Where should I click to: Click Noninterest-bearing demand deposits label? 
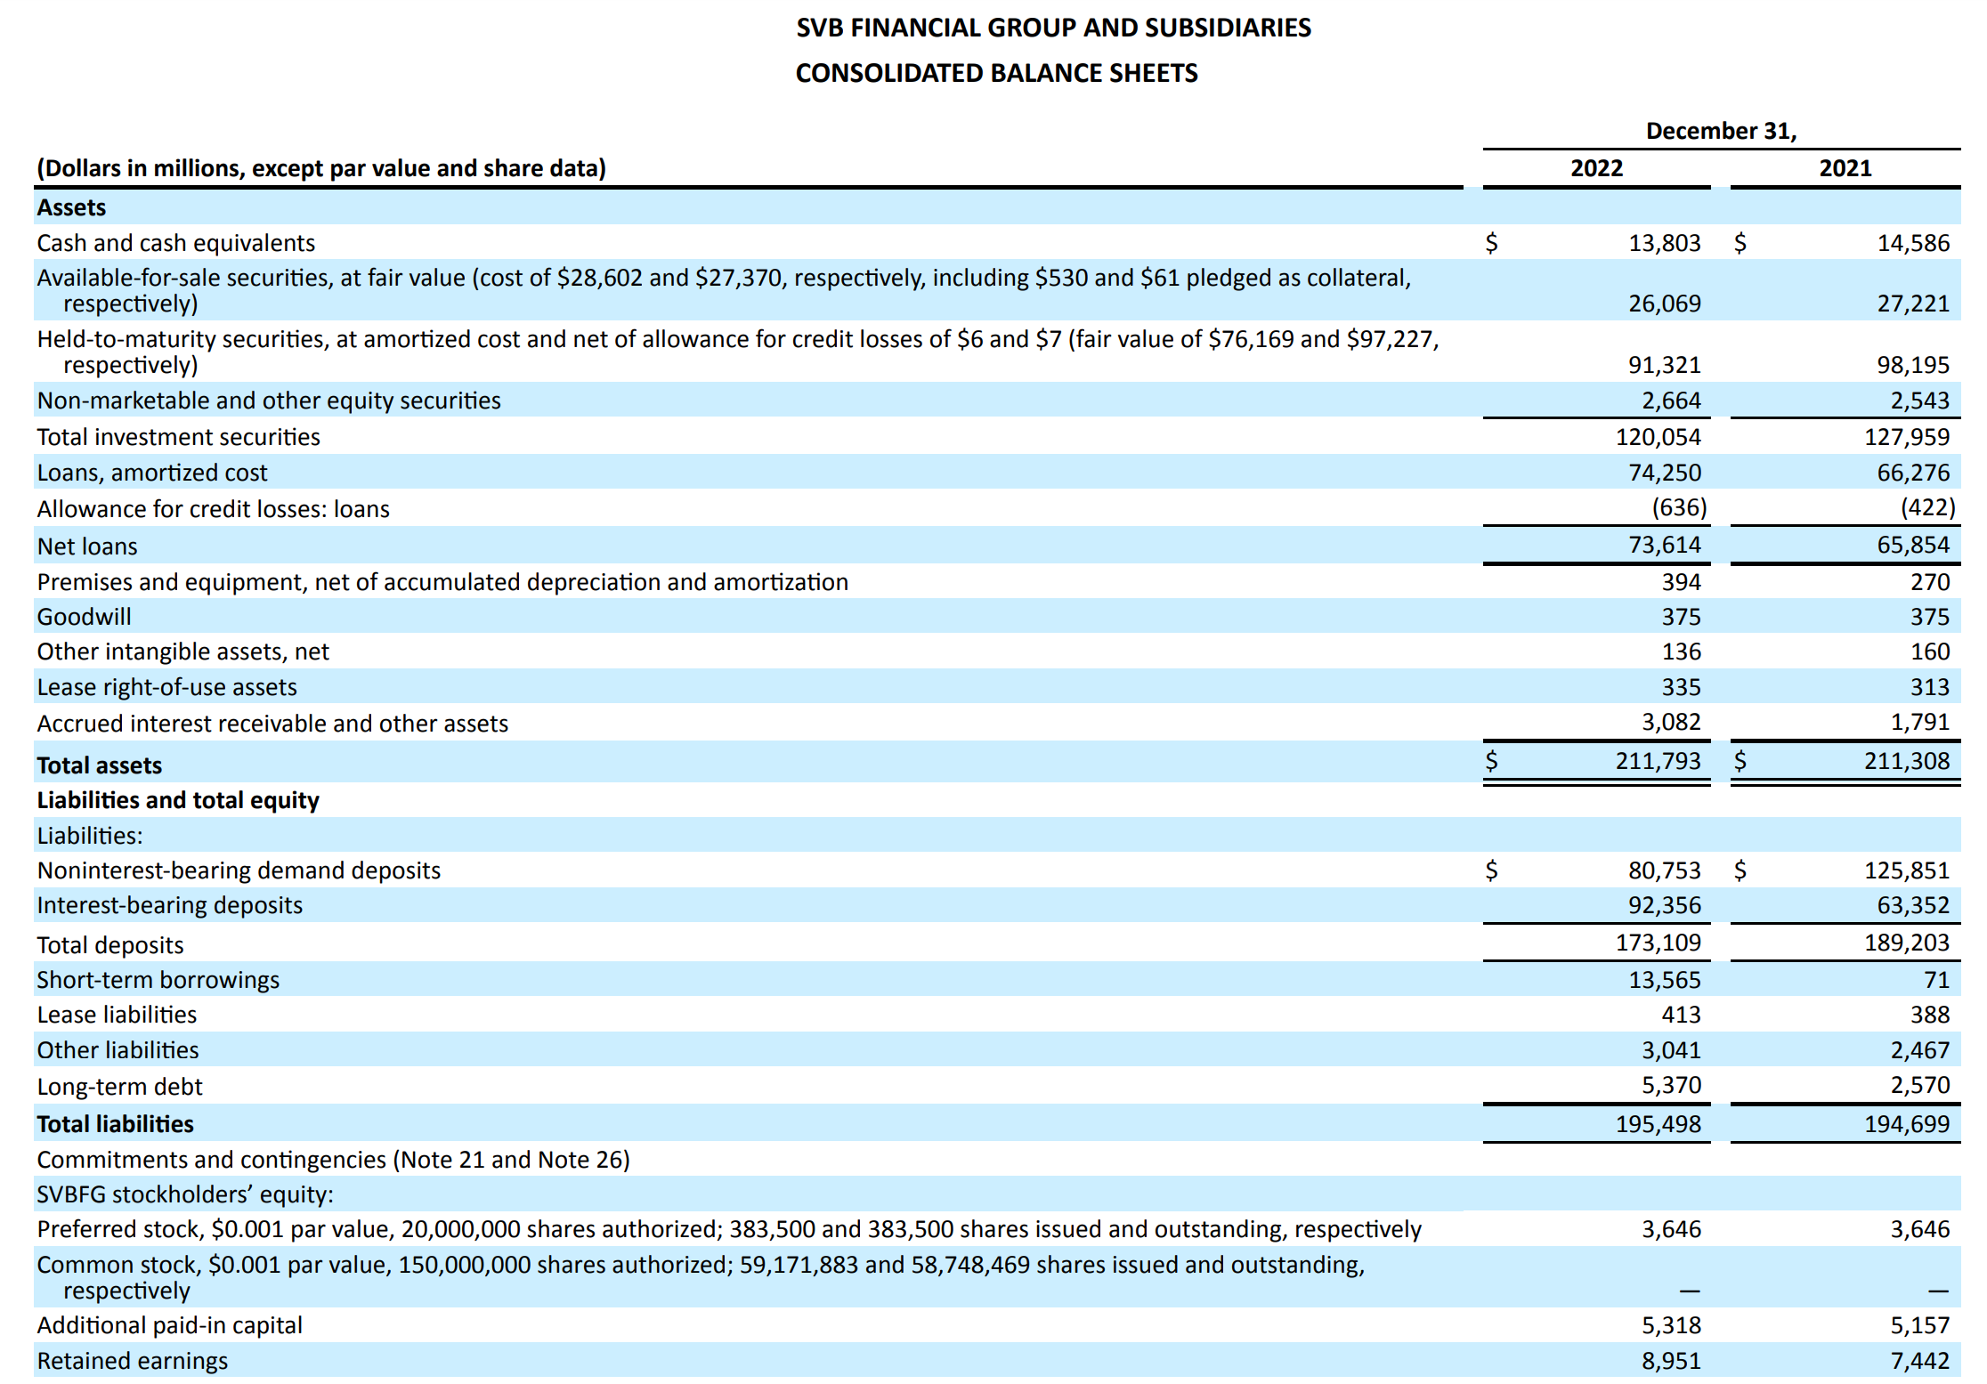pos(239,870)
